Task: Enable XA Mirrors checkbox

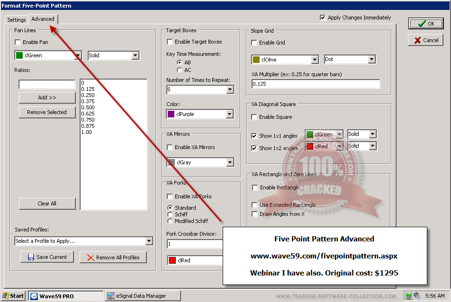Action: (170, 147)
